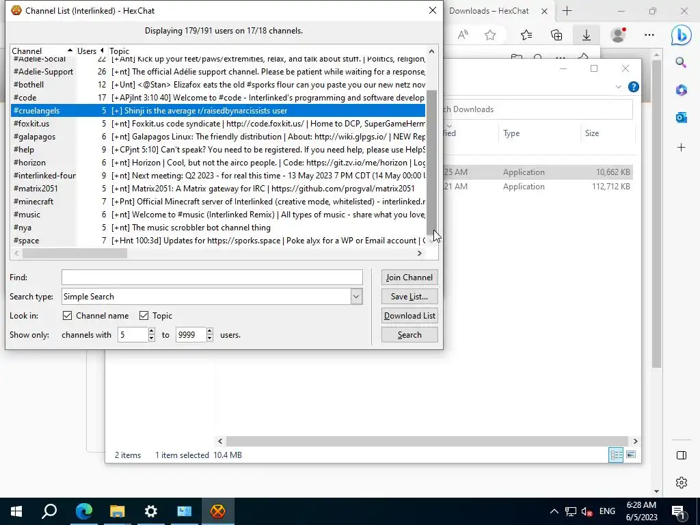The image size is (700, 525).
Task: Toggle the Channel name checkbox
Action: point(68,316)
